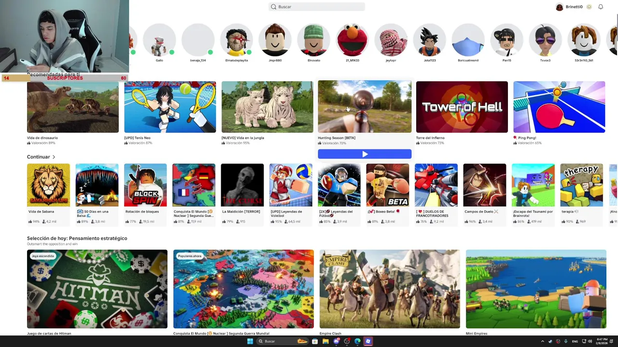Click the Roblox Buscar search field
This screenshot has width=618, height=347.
coord(317,7)
